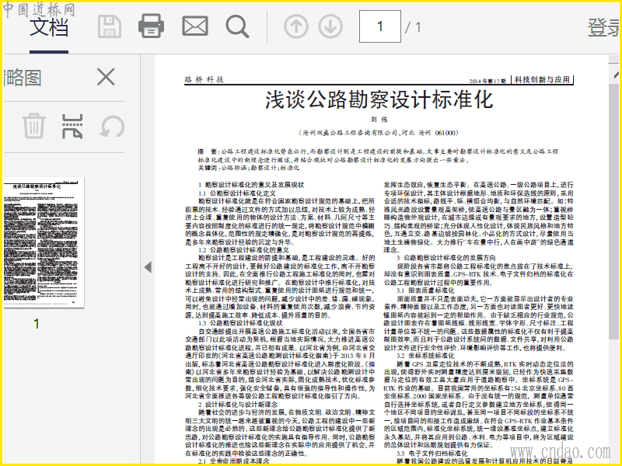Print the document with printer icon
622x466 pixels.
(x=151, y=26)
